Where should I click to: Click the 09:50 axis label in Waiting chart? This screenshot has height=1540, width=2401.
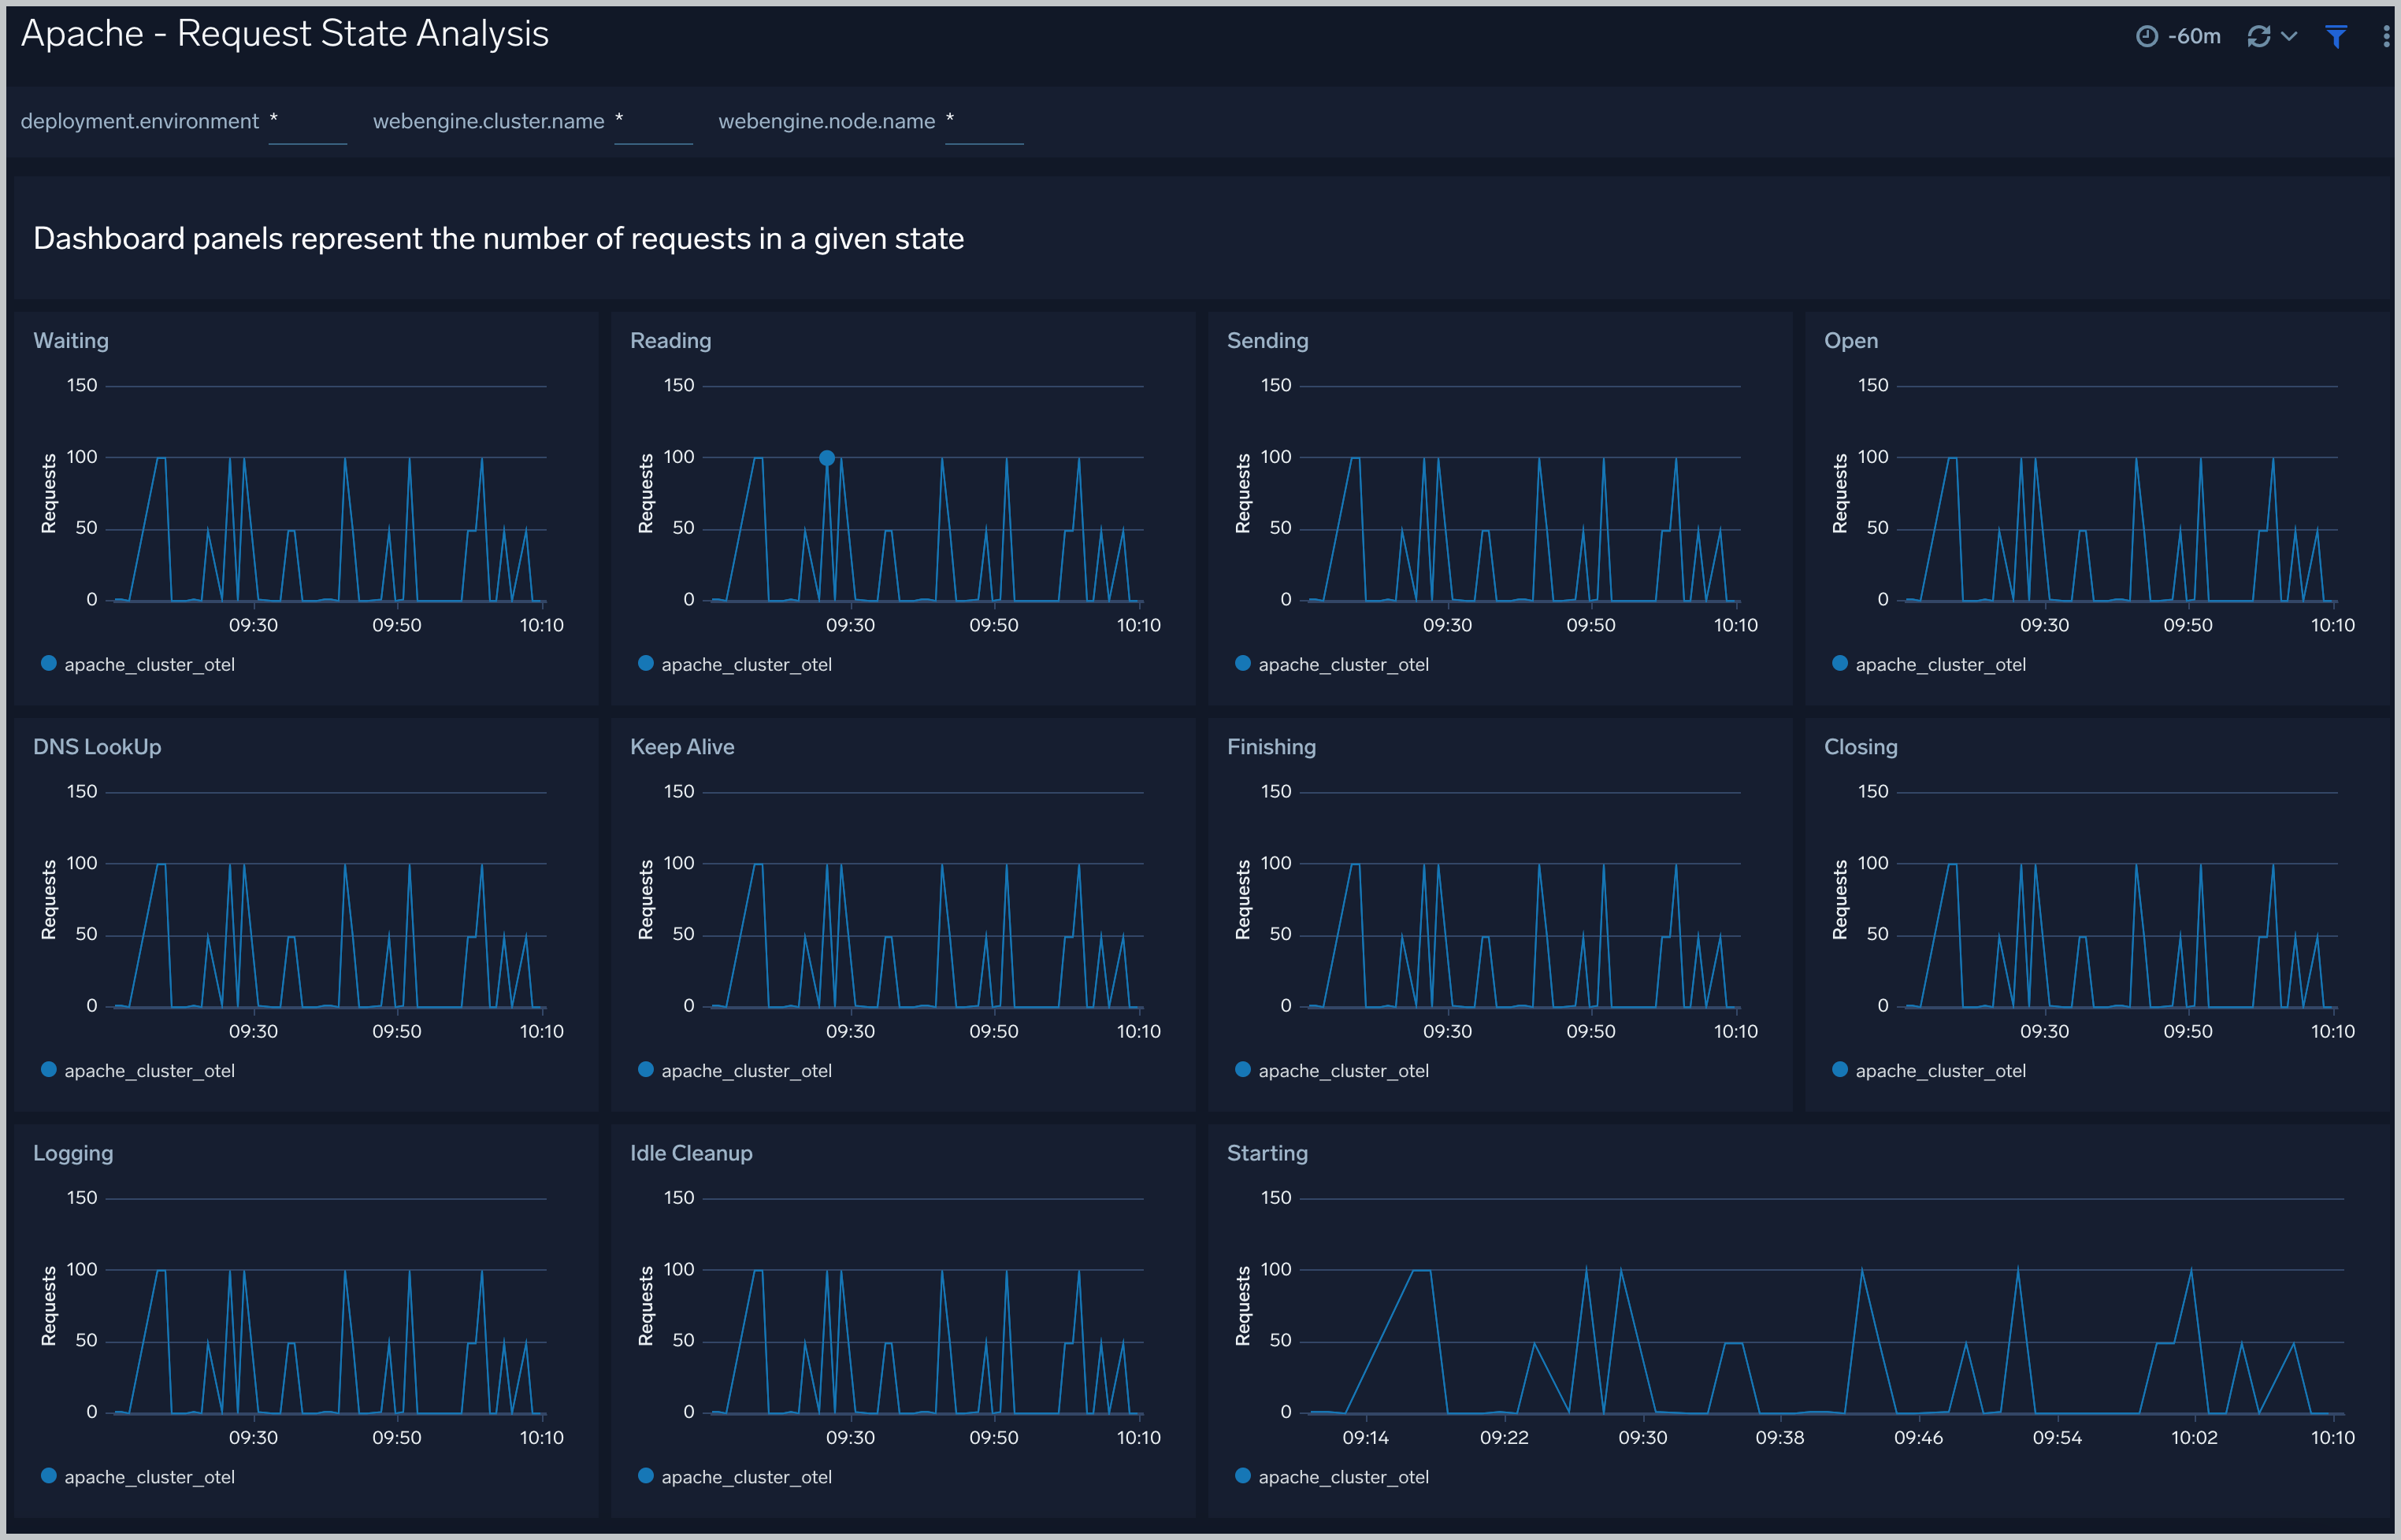(x=396, y=625)
